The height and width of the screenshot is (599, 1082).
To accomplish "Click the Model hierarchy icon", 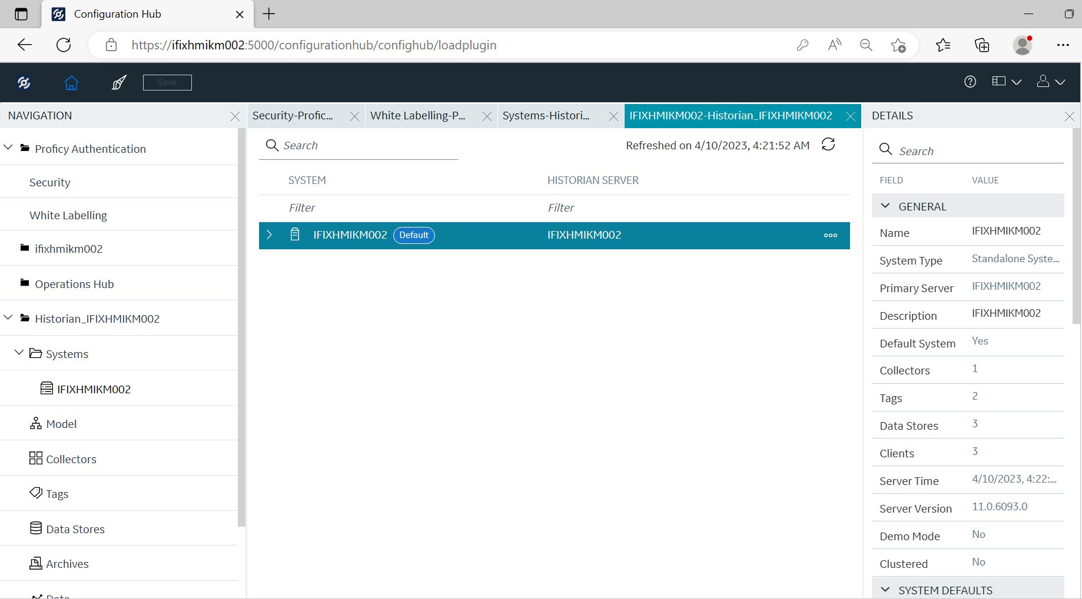I will pos(36,423).
